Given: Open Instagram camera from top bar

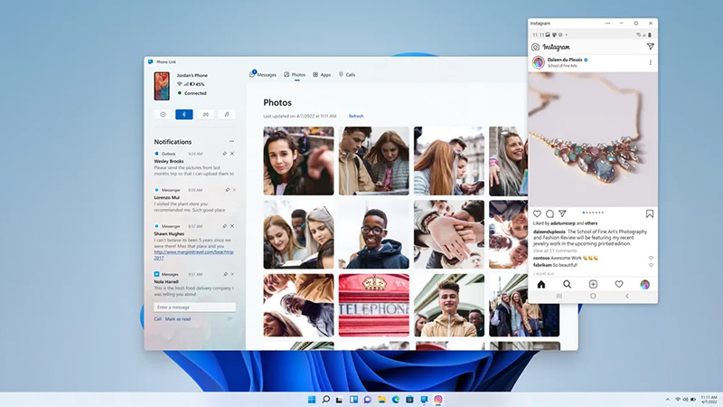Looking at the screenshot, I should (x=535, y=46).
